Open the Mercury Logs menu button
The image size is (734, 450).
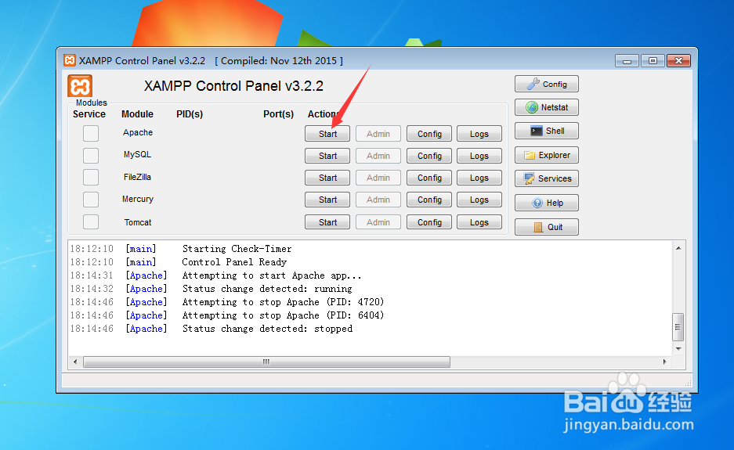coord(479,200)
